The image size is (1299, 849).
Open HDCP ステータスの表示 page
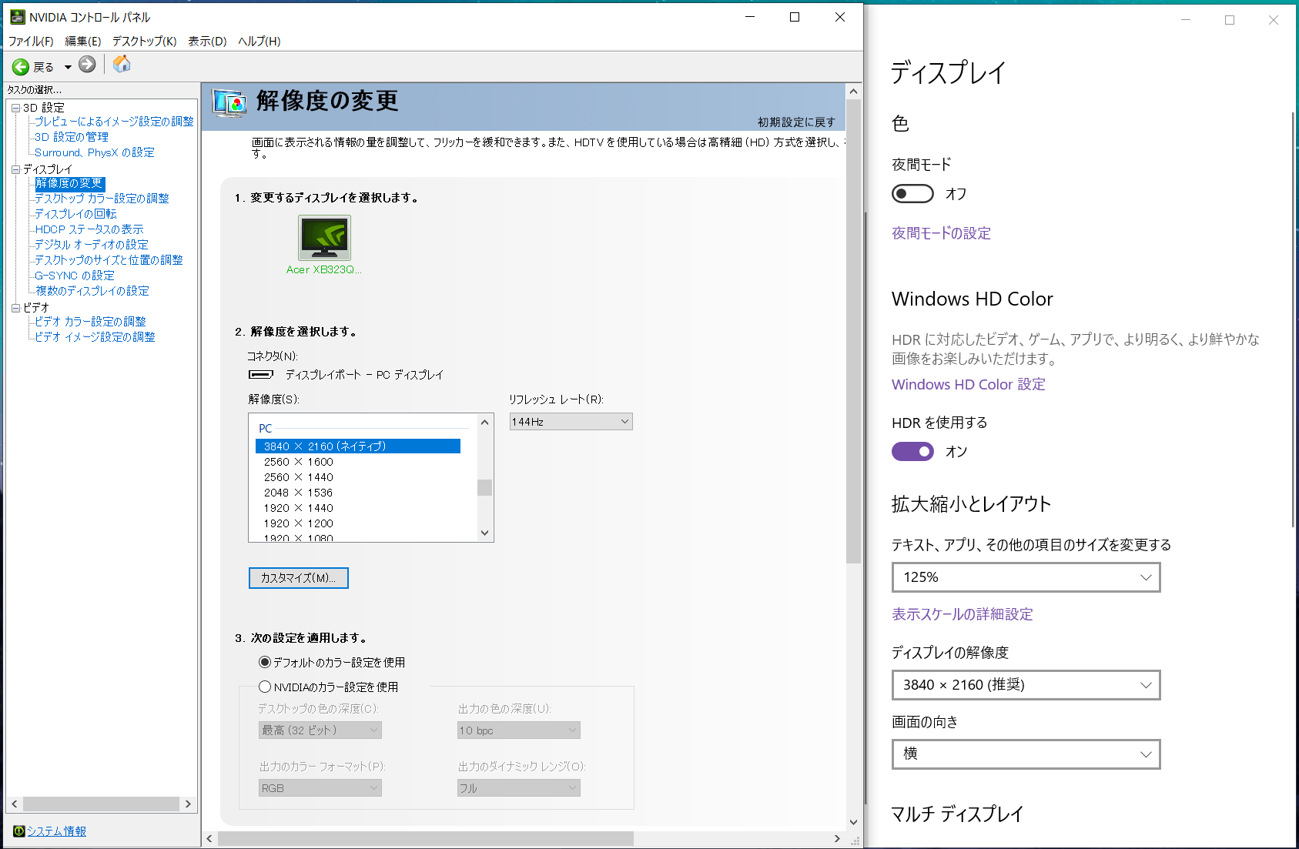[89, 229]
